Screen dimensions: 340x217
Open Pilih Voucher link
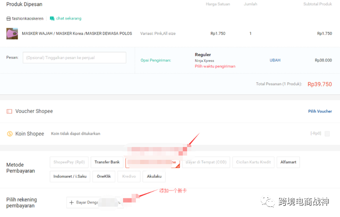[320, 111]
